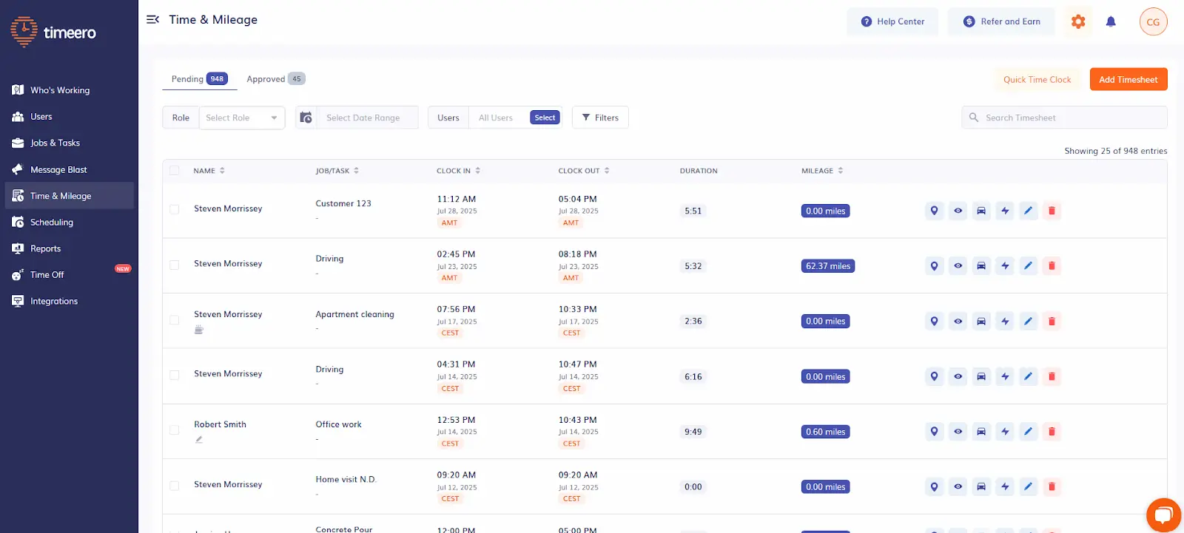1184x533 pixels.
Task: Tick checkbox for Home visit N.D. row
Action: [175, 486]
